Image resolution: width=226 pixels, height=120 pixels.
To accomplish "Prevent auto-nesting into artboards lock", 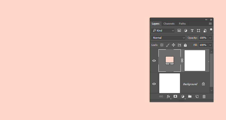I will coord(179,45).
